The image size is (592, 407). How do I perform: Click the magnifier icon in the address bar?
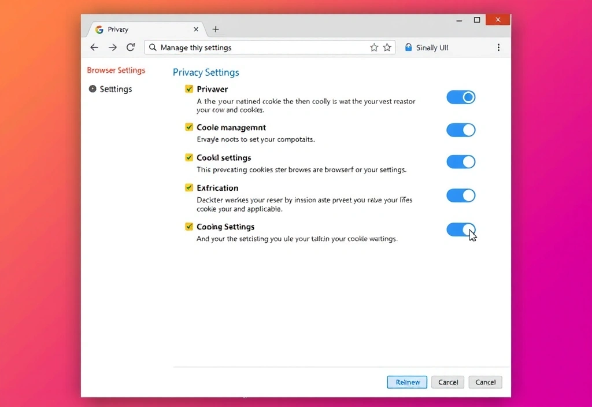[x=153, y=47]
